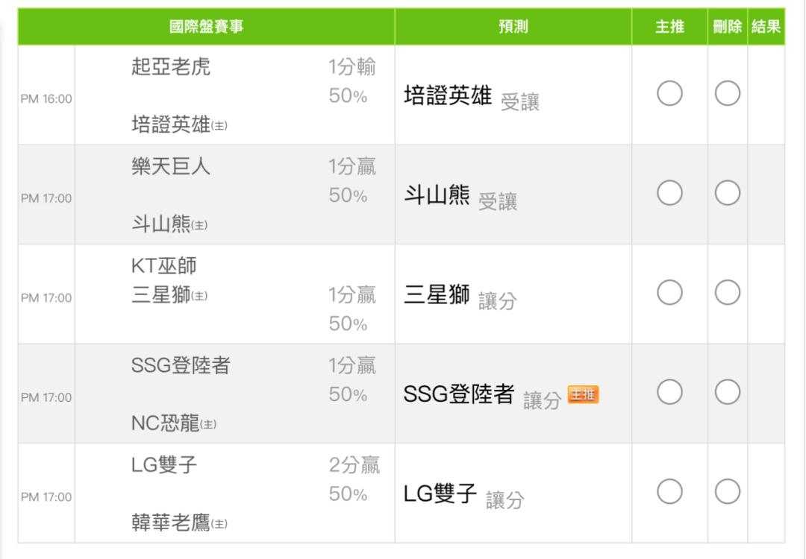This screenshot has height=559, width=806.
Task: Select 主推 radio for 斗山熊 prediction
Action: (x=669, y=193)
